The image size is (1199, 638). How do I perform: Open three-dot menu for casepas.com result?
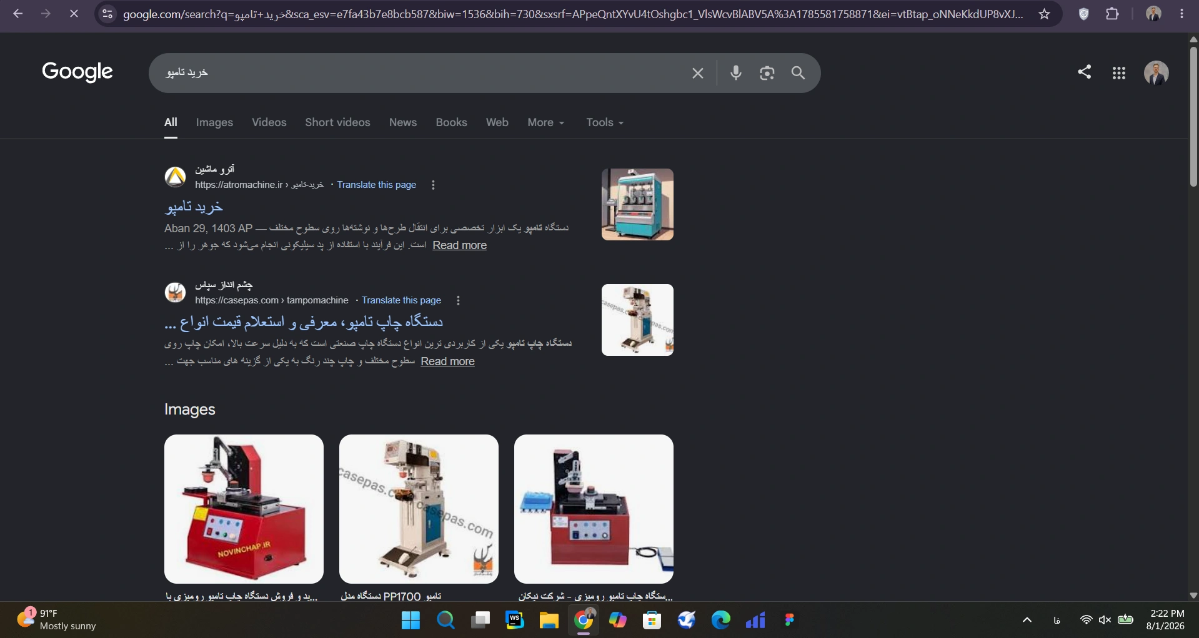(x=458, y=300)
